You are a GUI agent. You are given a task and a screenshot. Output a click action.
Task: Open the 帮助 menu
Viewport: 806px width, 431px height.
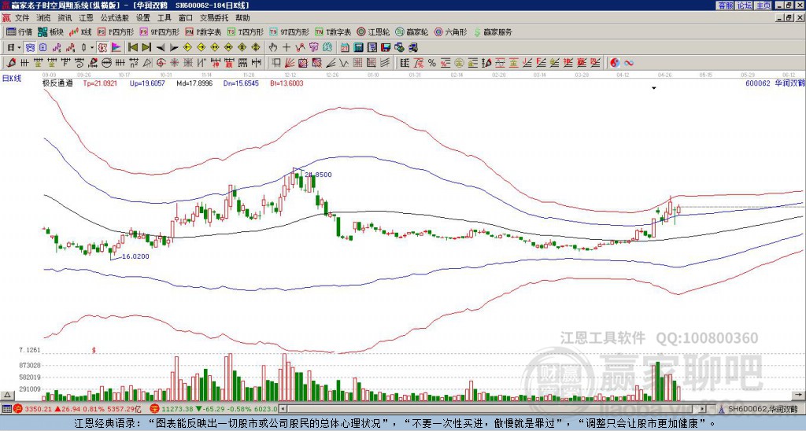click(x=242, y=18)
